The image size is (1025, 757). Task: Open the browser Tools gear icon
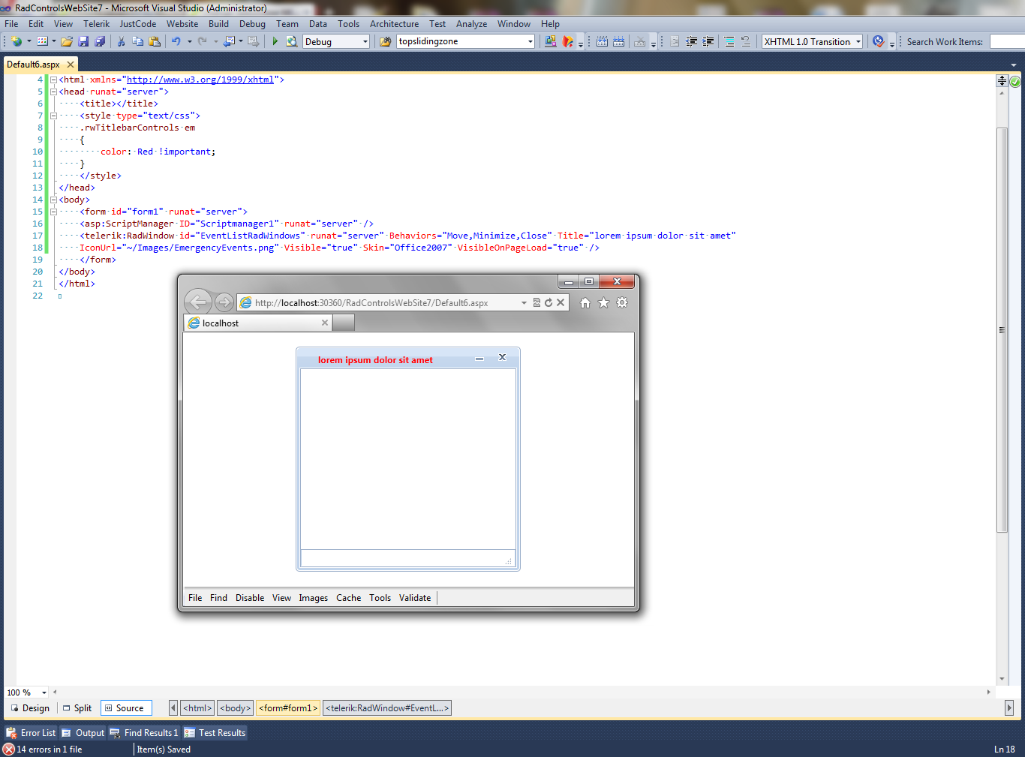622,302
